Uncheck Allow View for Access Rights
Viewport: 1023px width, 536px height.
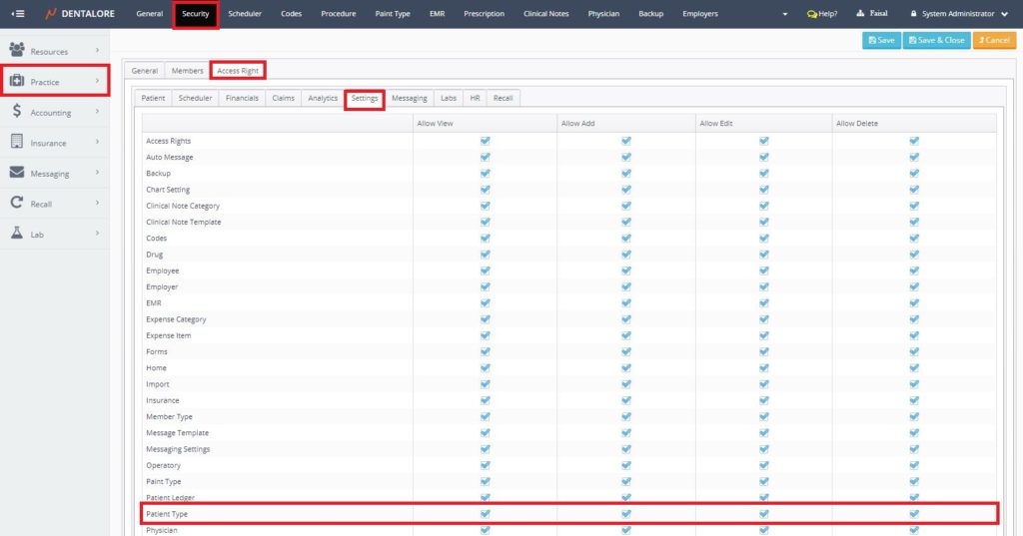(486, 141)
